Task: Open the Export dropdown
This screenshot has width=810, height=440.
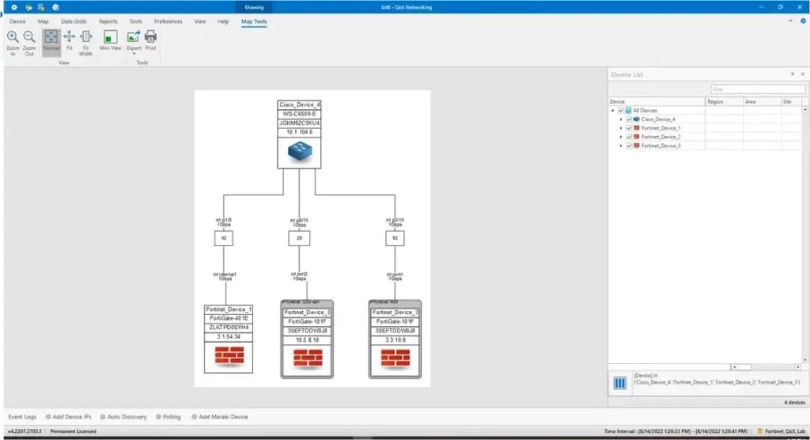Action: [134, 51]
